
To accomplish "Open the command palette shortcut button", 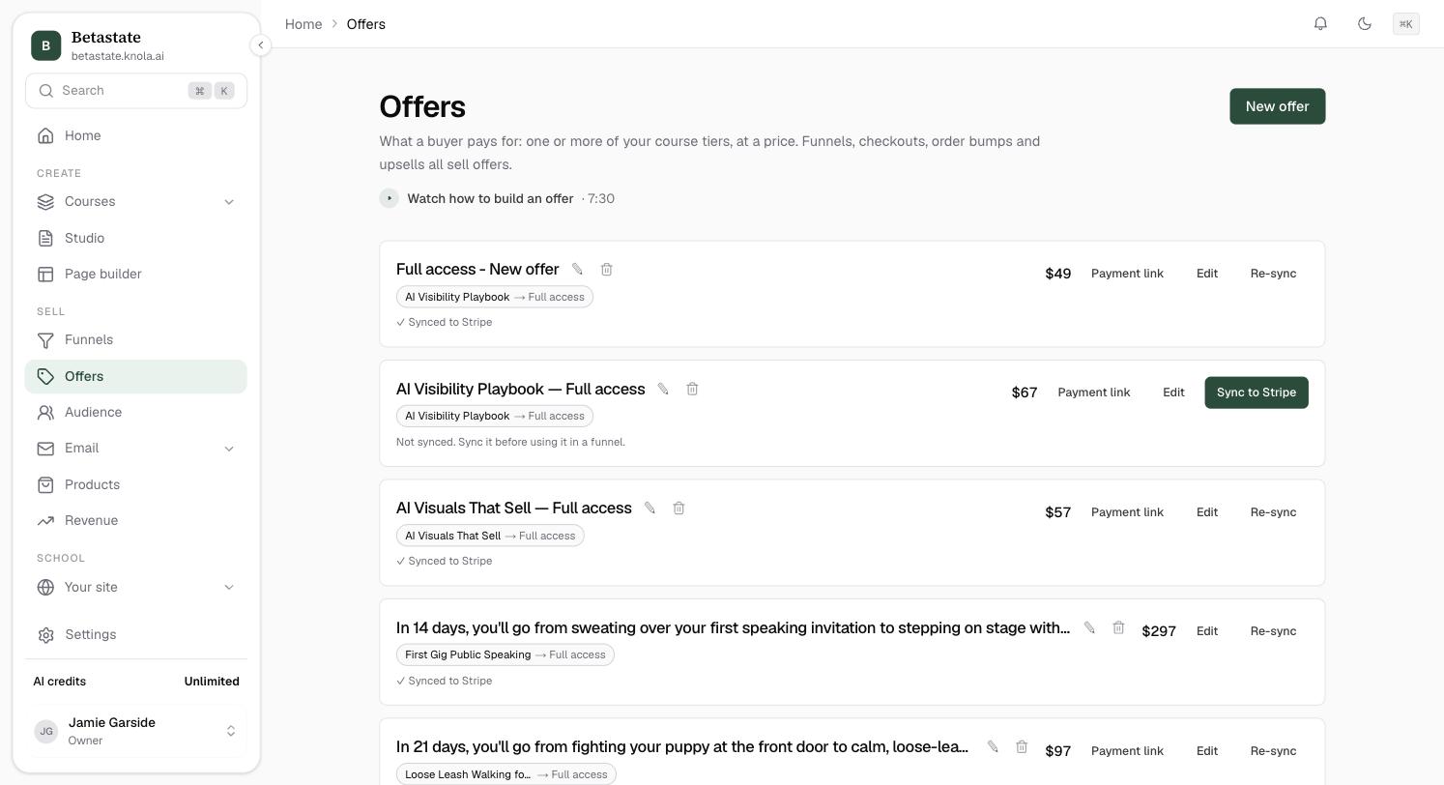I will 1406,24.
